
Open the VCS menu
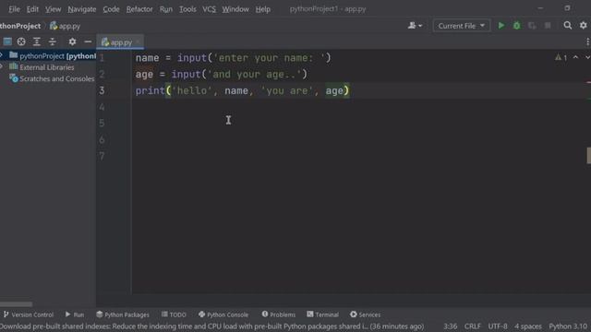click(x=210, y=9)
